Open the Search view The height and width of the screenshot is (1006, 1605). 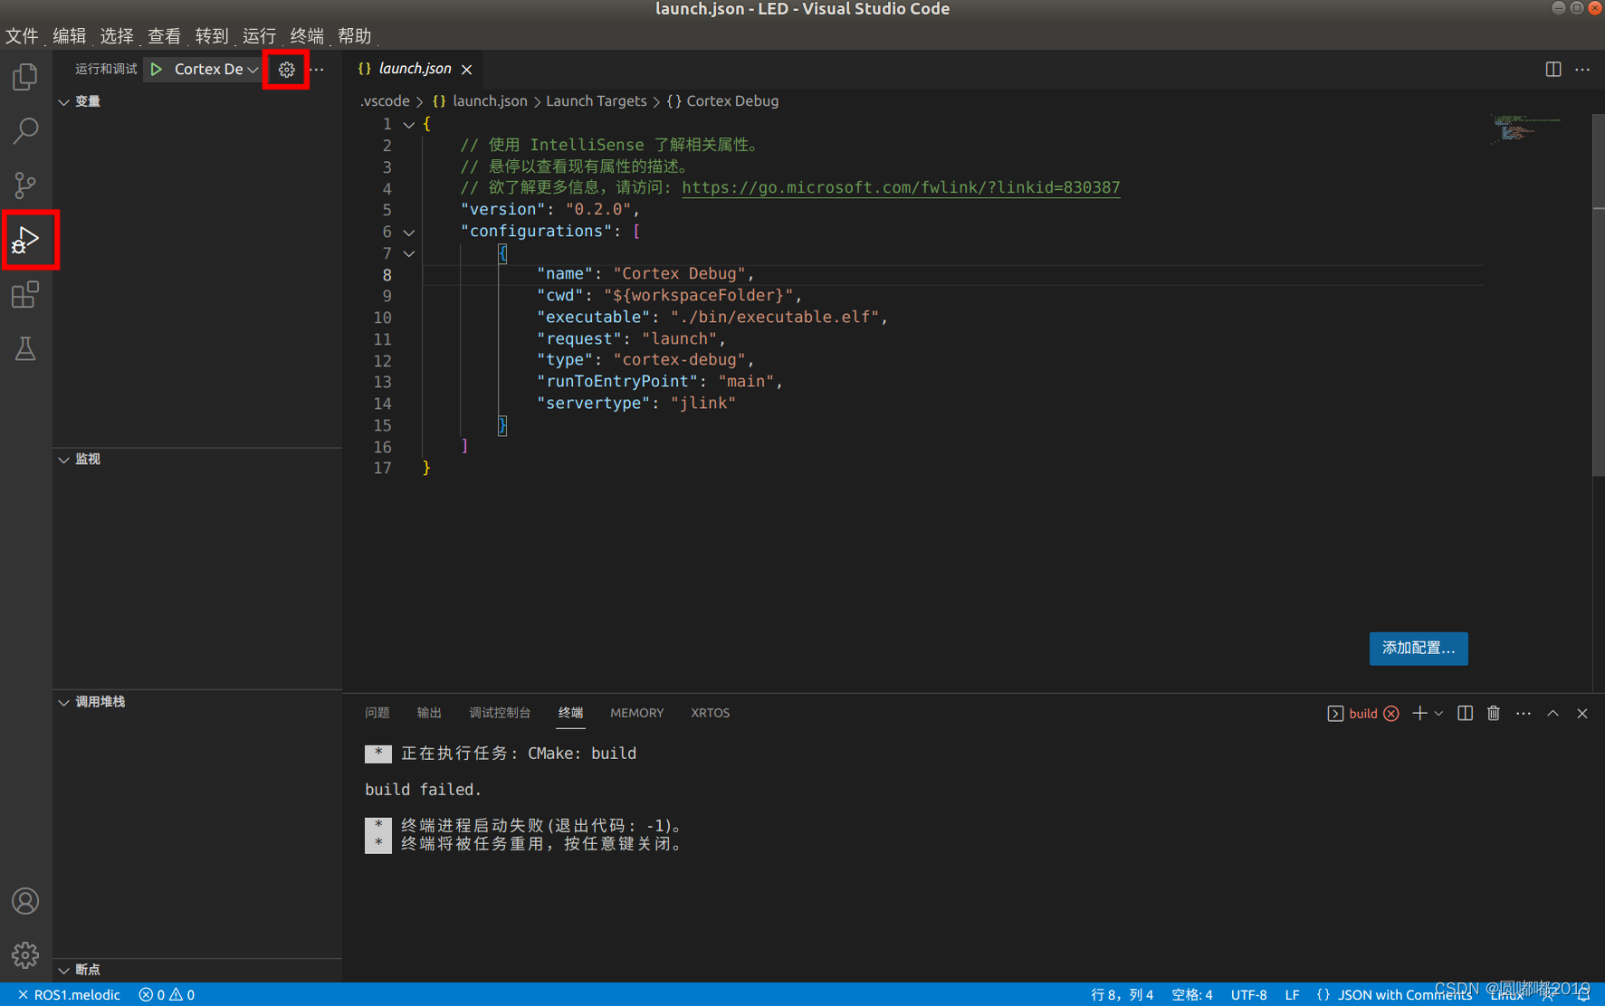24,131
